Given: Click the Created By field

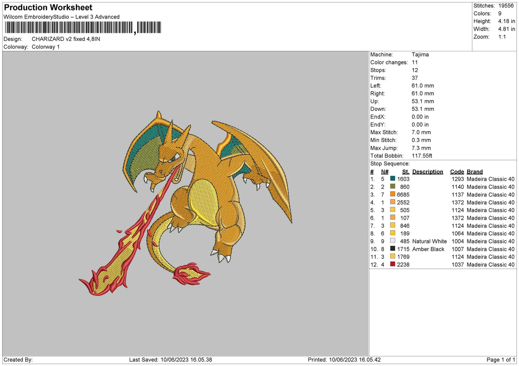Looking at the screenshot, I should pos(17,359).
